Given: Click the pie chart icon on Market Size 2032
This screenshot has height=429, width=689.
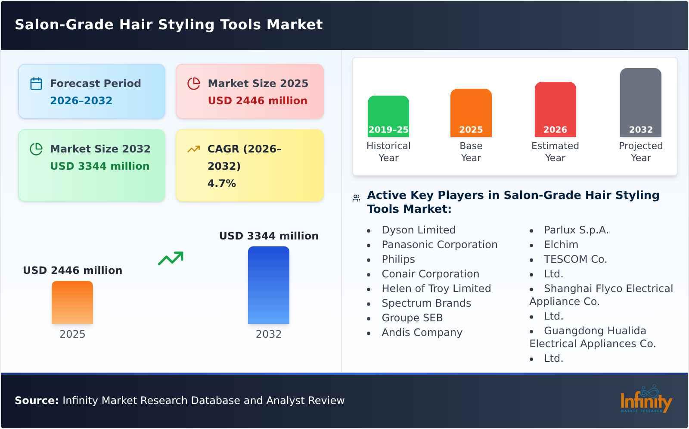Looking at the screenshot, I should (x=36, y=149).
